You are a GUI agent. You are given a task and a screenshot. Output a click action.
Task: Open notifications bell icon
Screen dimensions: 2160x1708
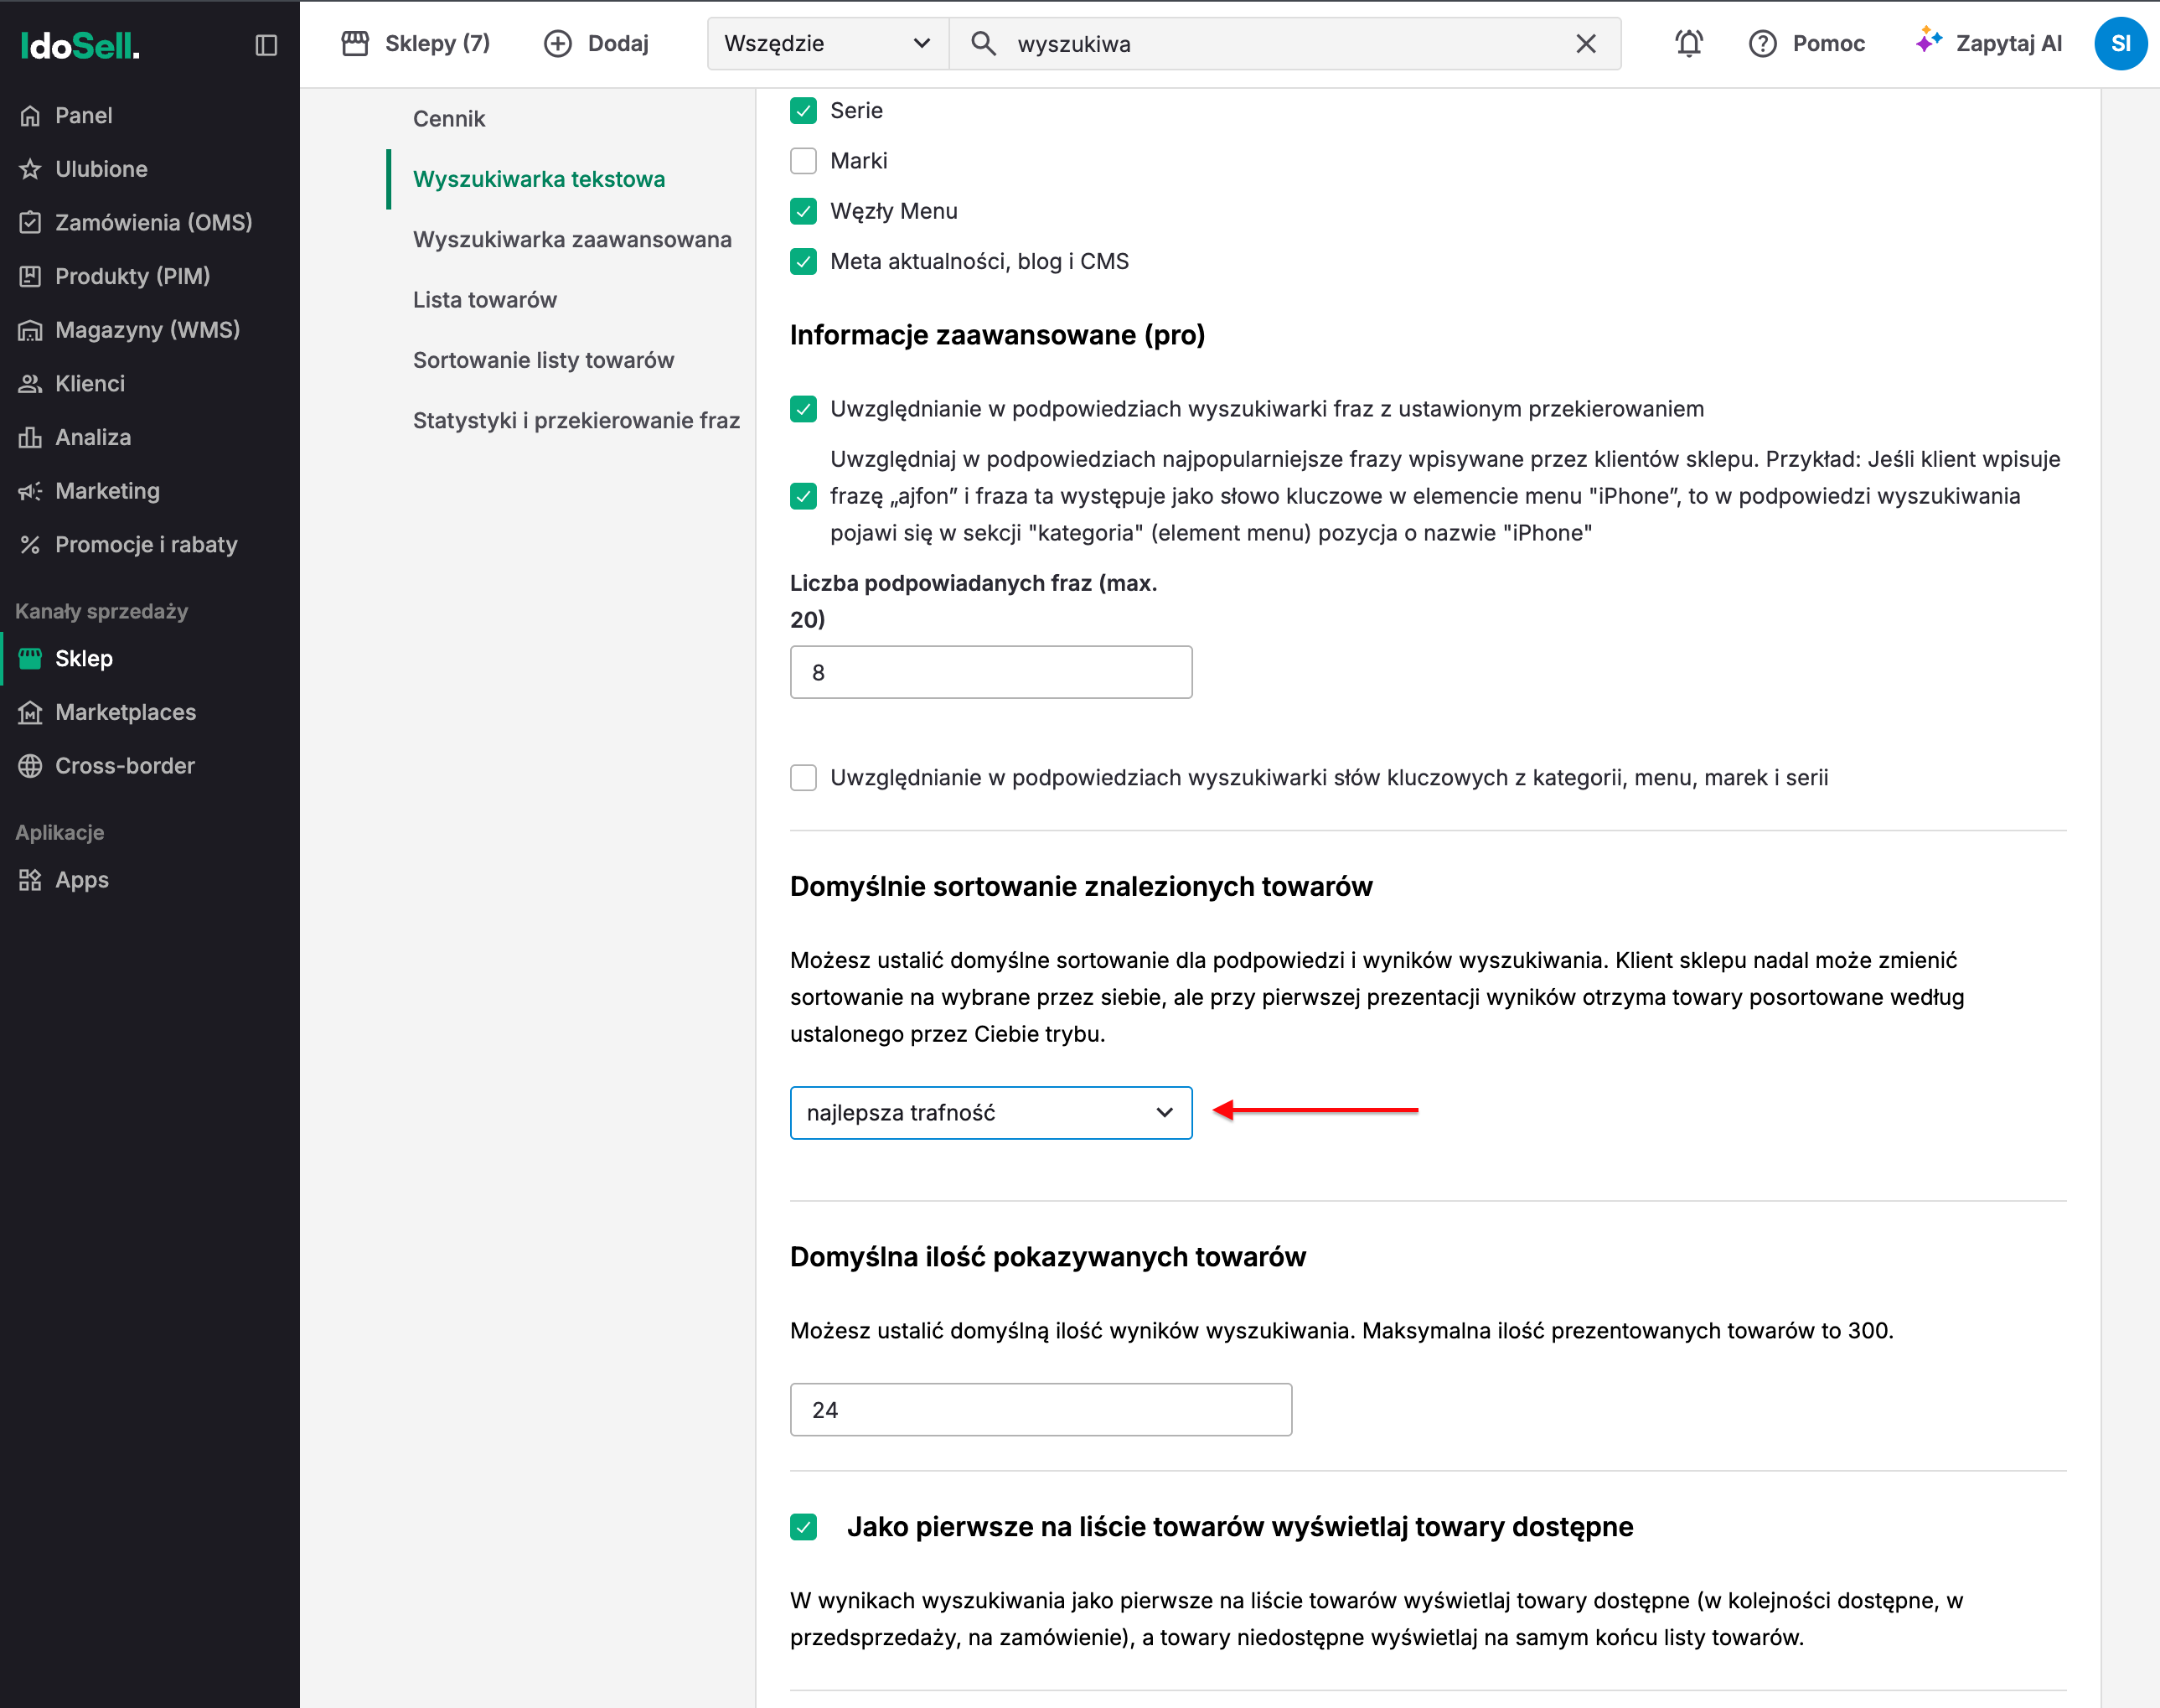(x=1689, y=44)
